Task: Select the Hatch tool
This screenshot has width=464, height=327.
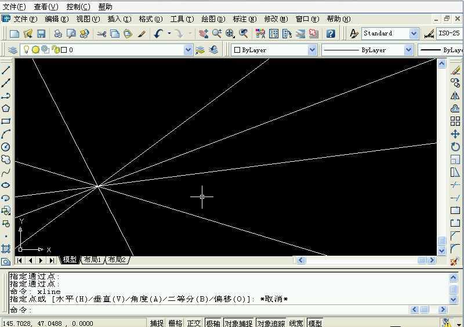Action: [6, 249]
